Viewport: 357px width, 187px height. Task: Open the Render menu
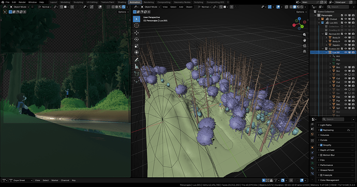(x=22, y=2)
